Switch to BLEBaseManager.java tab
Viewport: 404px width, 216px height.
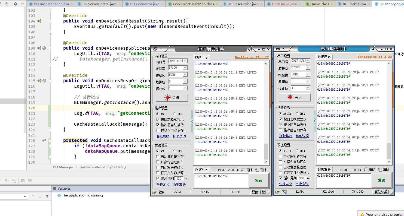(51, 4)
